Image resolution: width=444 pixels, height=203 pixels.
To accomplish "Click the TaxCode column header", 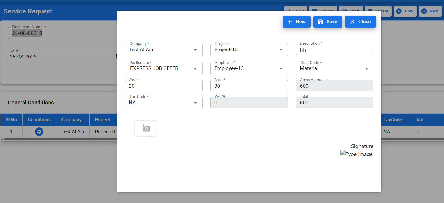I will tap(393, 120).
